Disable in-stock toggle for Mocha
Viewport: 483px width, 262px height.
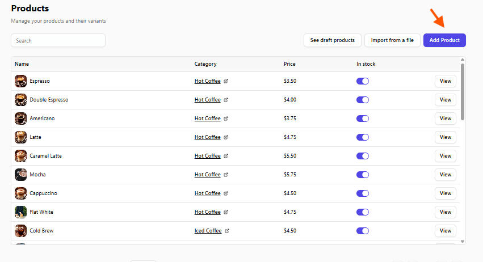tap(363, 175)
